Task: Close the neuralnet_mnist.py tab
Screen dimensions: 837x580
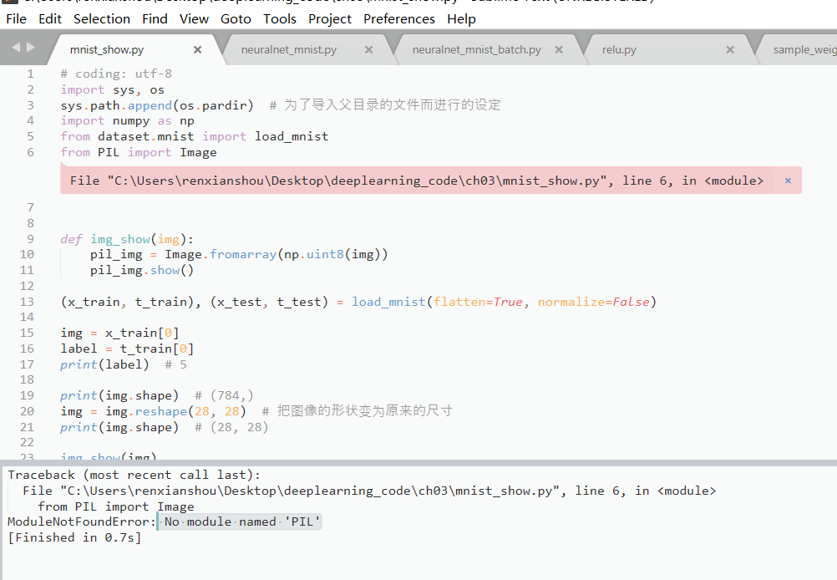Action: pos(368,49)
